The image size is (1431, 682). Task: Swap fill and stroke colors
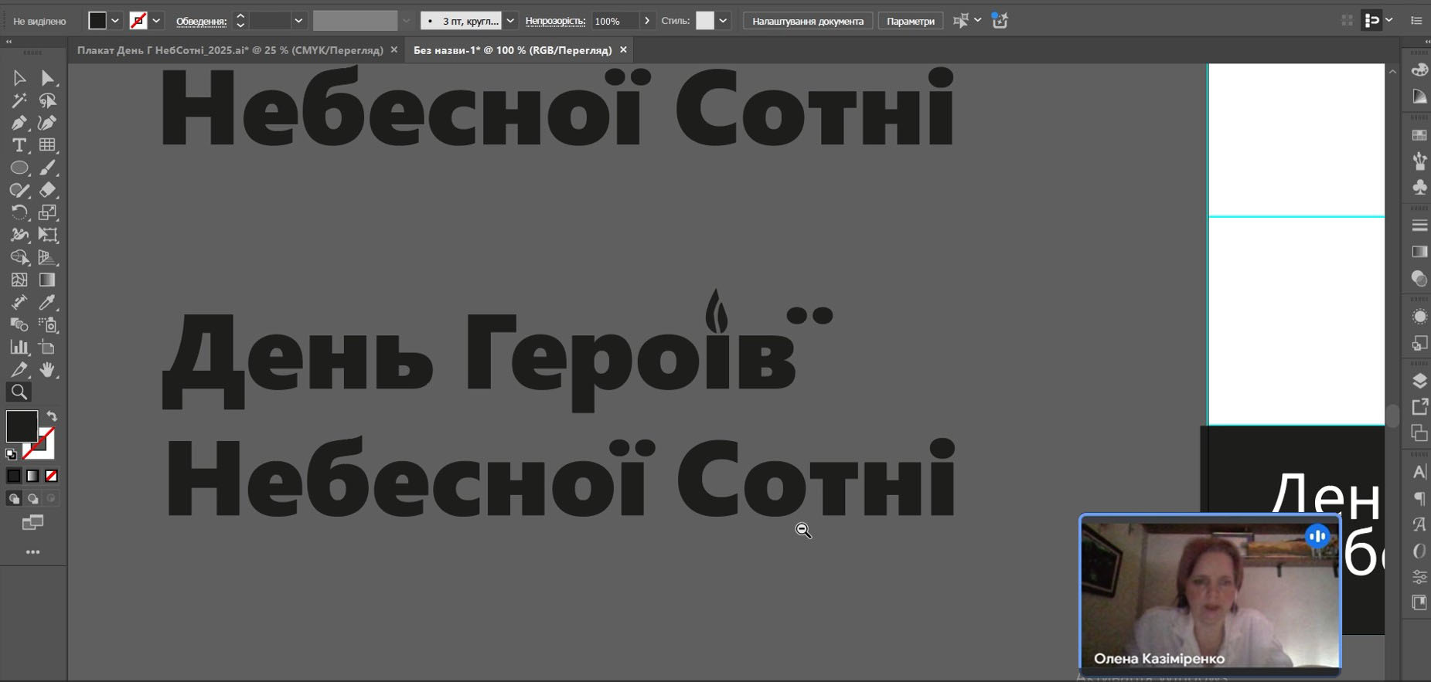click(52, 416)
